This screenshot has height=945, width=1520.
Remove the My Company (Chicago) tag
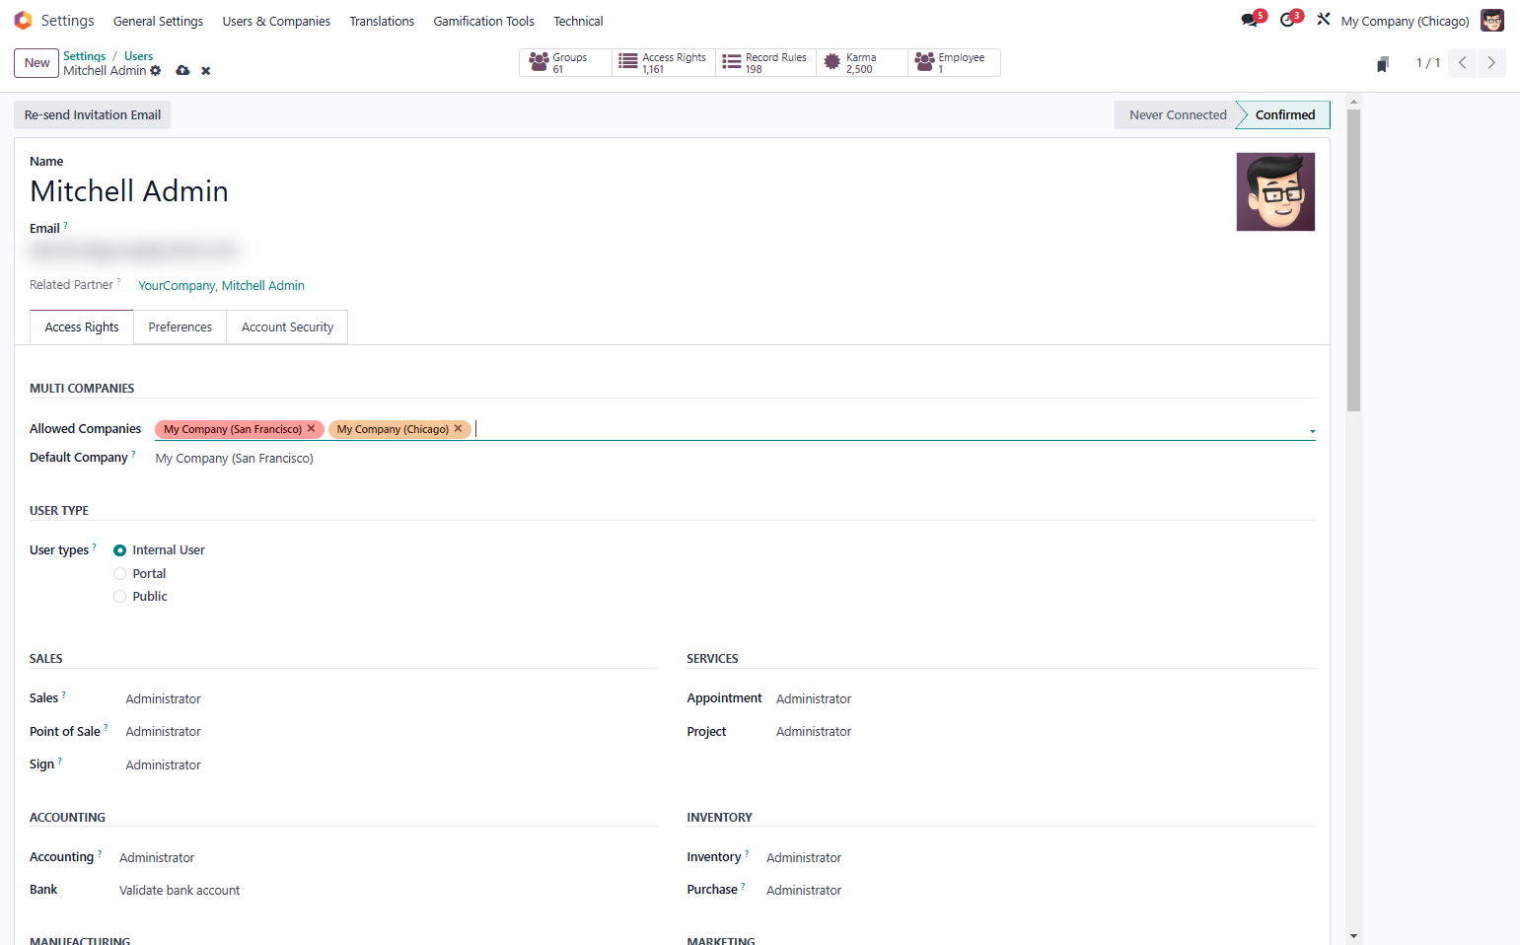(x=459, y=429)
